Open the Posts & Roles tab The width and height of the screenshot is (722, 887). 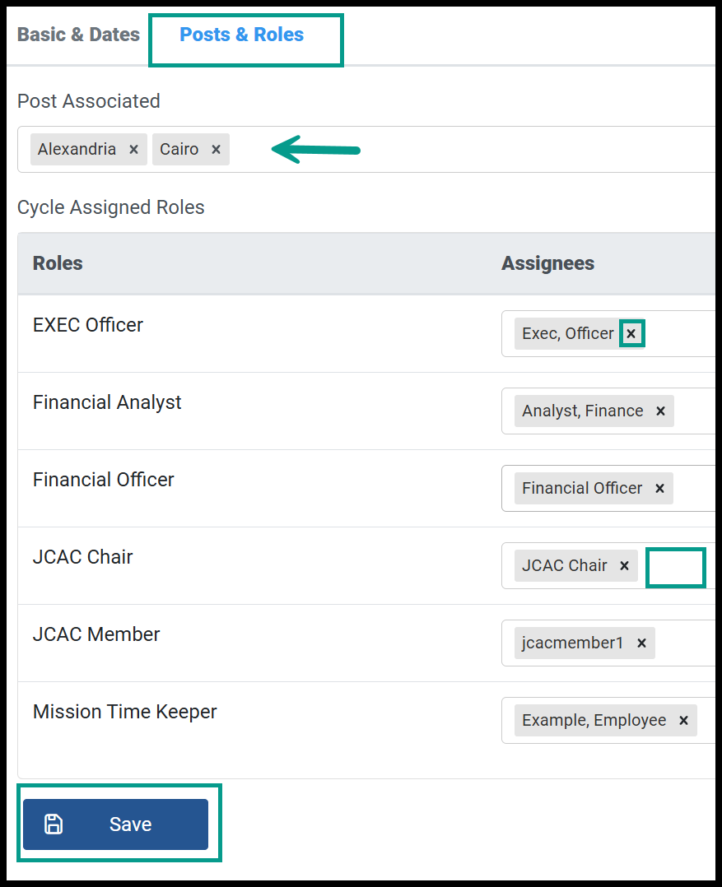tap(241, 35)
